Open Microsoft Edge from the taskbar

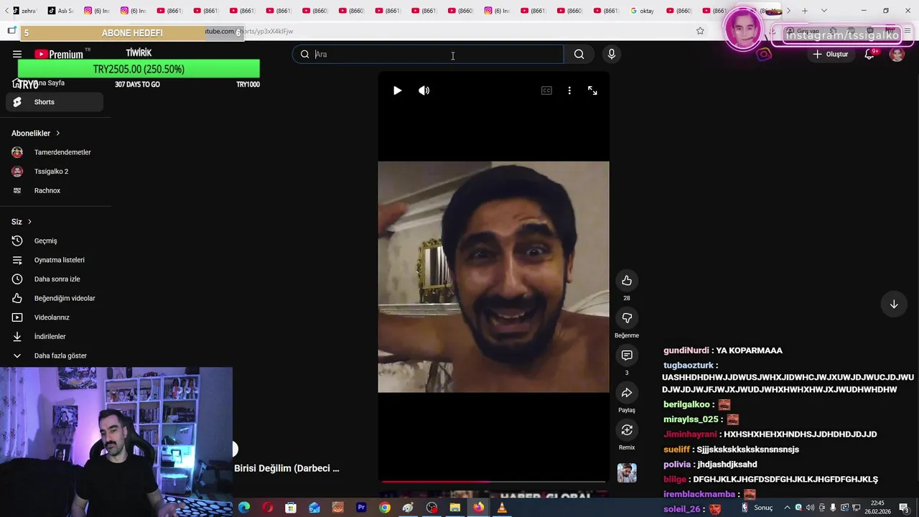(244, 508)
